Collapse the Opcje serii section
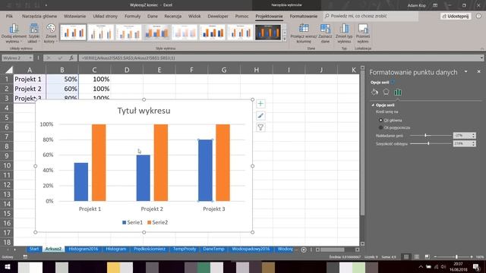 373,105
